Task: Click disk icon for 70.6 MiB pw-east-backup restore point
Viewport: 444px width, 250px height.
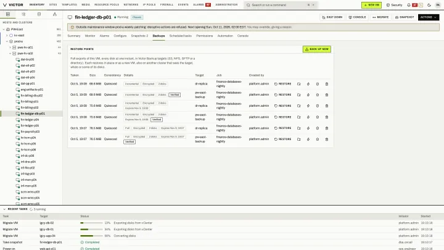Action: [x=318, y=117]
